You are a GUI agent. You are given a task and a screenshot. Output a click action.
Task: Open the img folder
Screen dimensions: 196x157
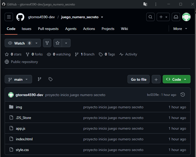tap(19, 107)
